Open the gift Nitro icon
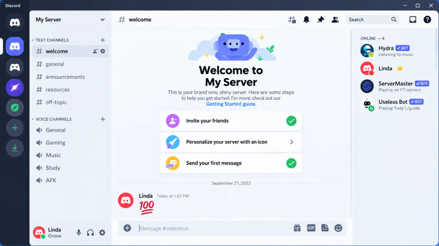Viewport: 439px width, 246px height. 297,228
